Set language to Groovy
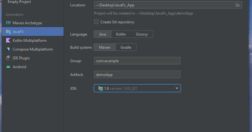This screenshot has width=252, height=132. (142, 34)
